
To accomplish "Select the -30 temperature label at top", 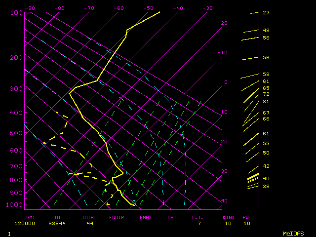I will tap(207, 8).
